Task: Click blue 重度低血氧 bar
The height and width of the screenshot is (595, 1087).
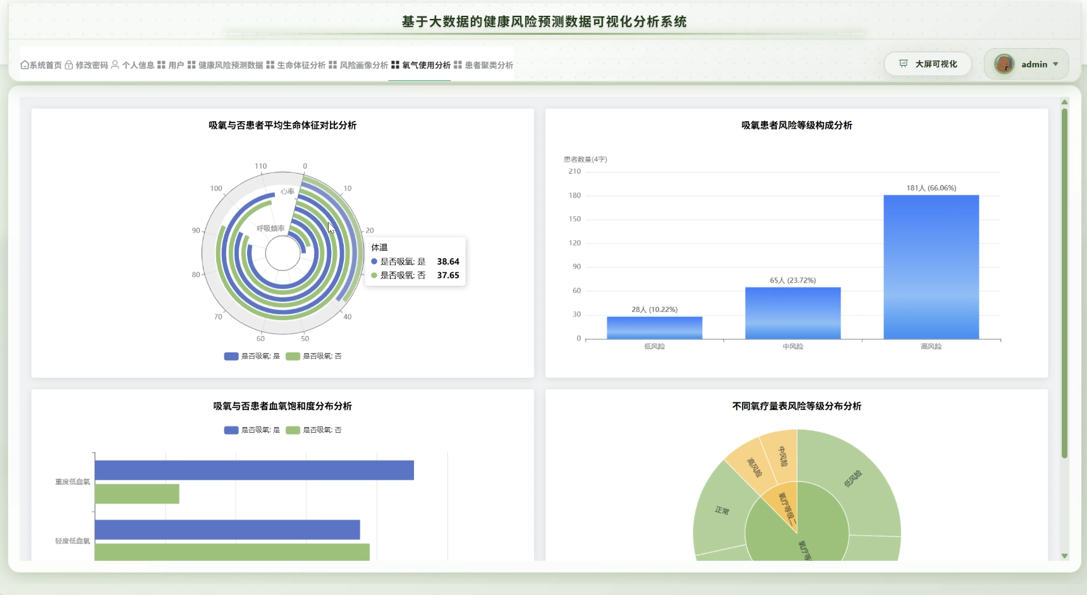Action: point(254,471)
